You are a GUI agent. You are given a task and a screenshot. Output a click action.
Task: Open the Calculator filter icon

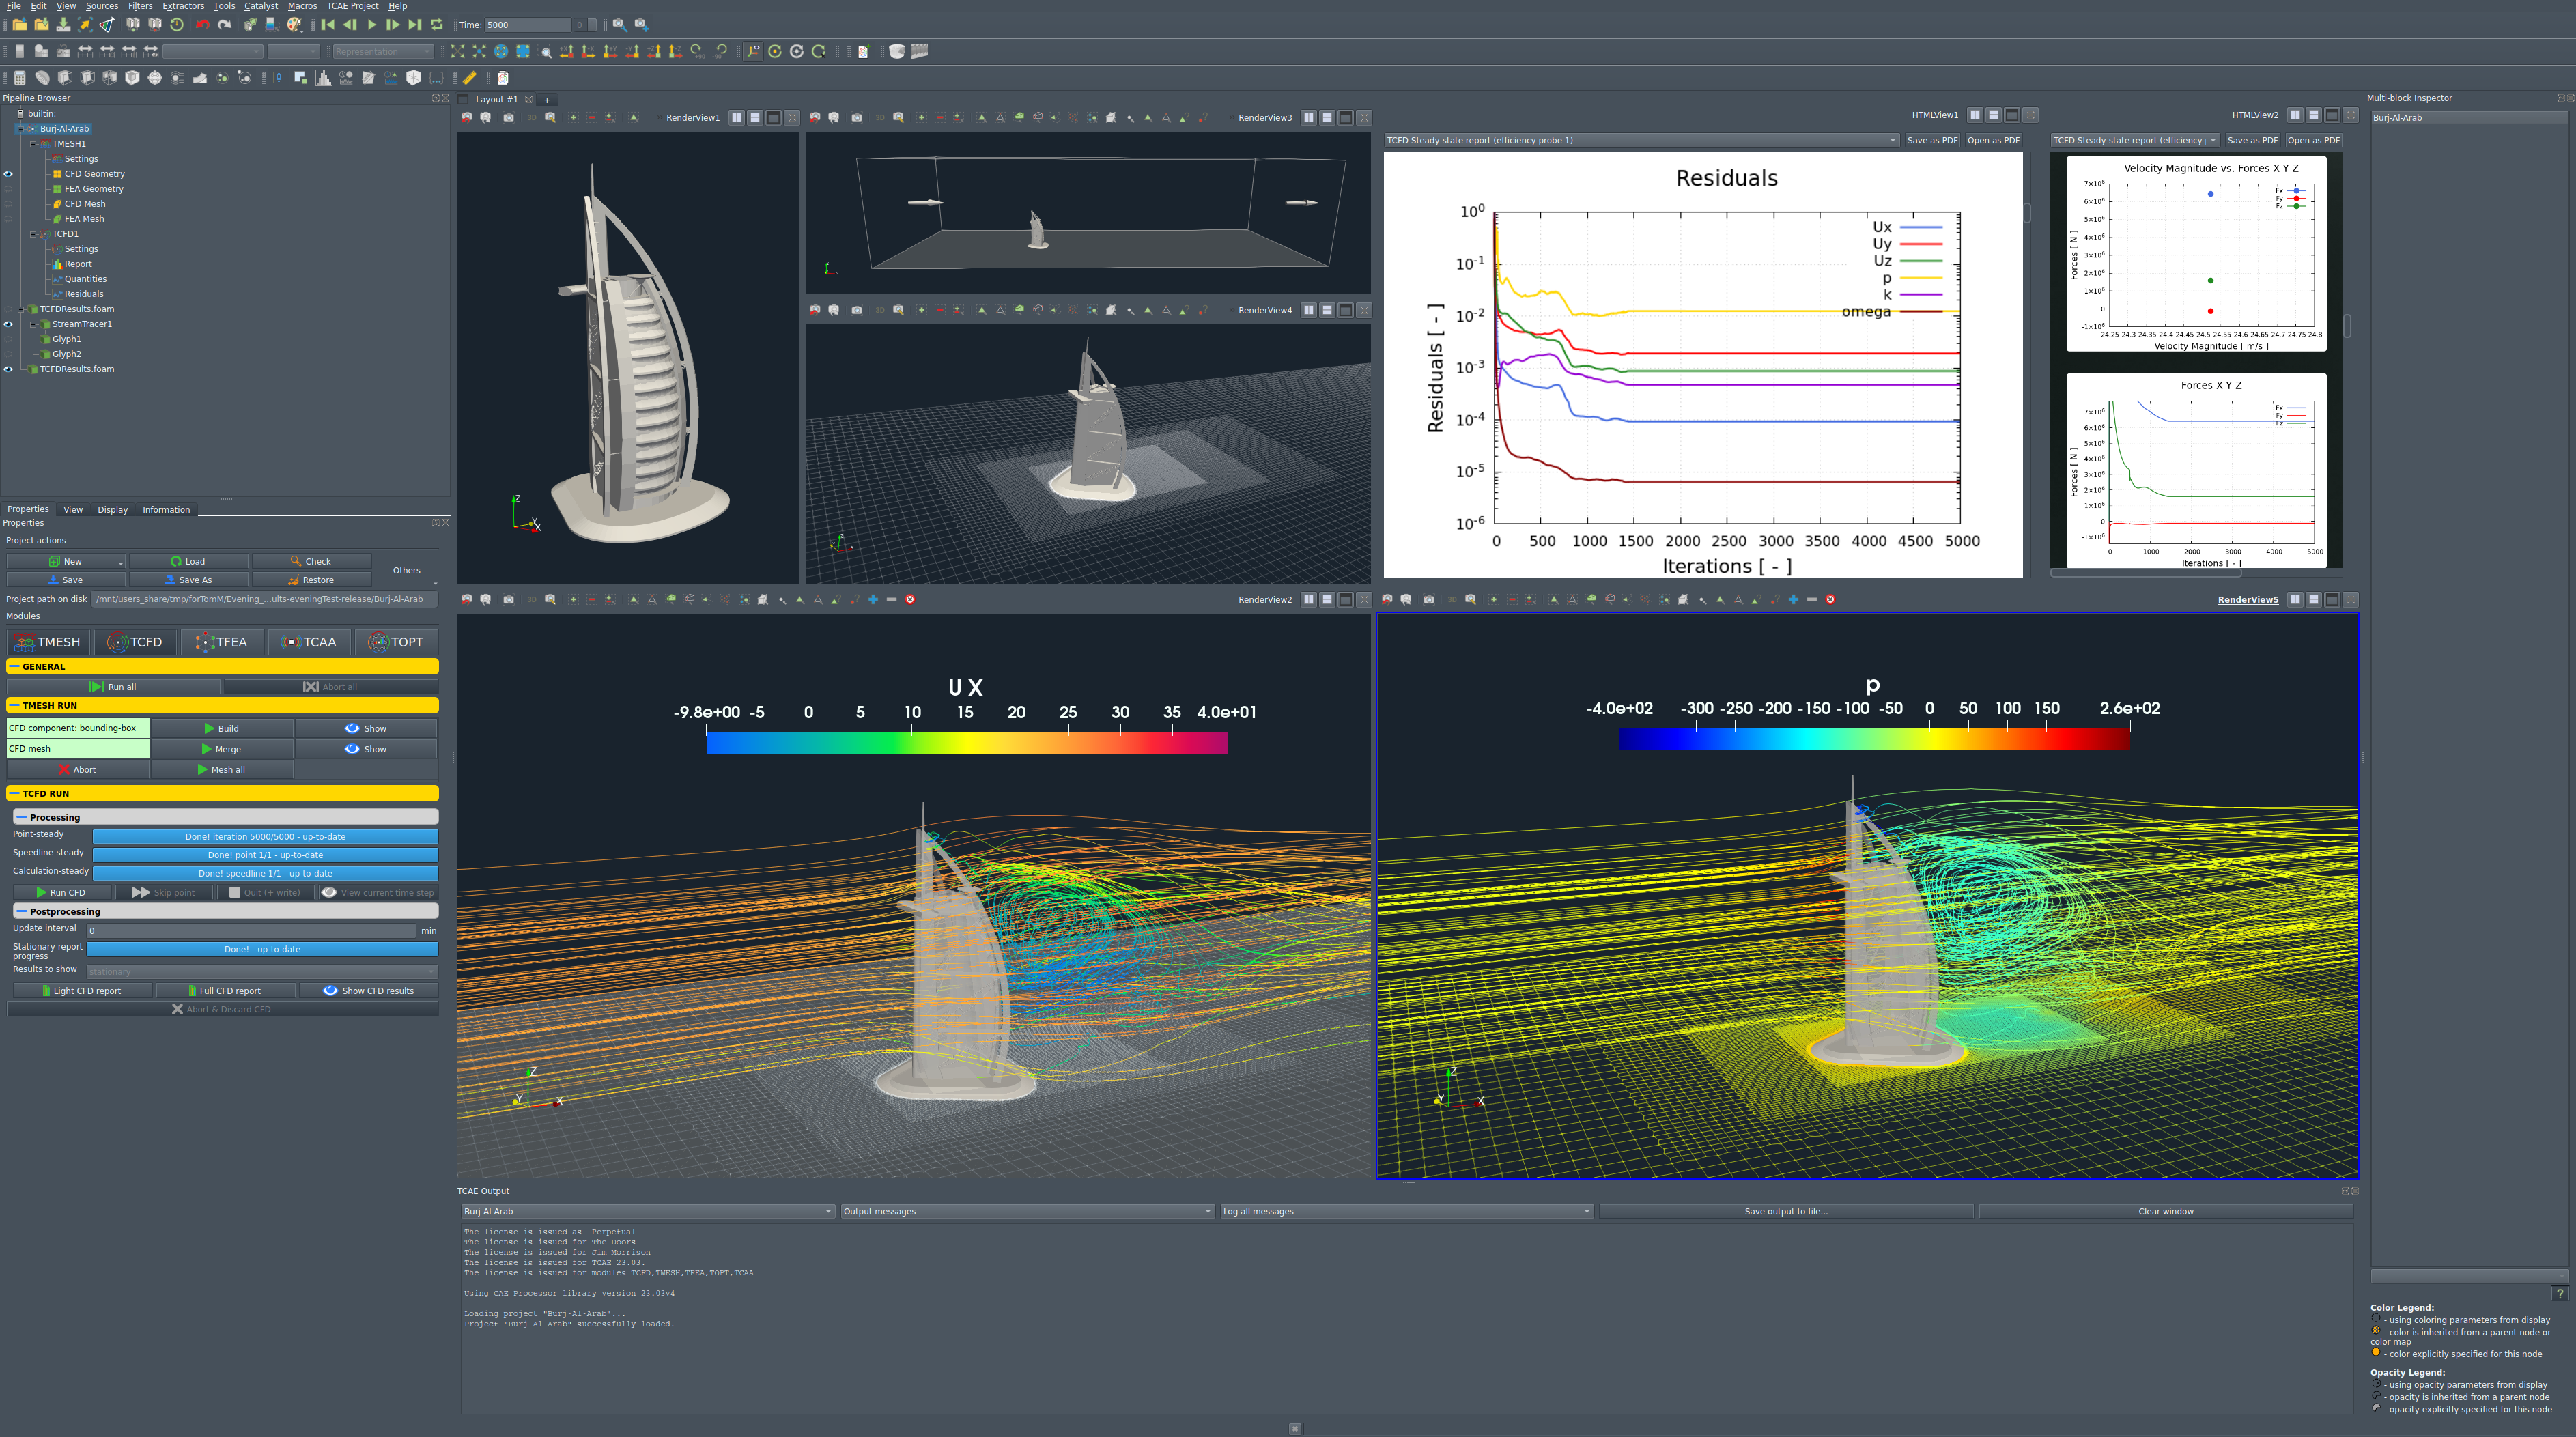click(x=19, y=78)
